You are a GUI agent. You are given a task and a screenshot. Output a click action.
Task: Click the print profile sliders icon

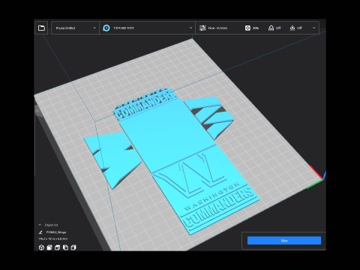click(202, 28)
